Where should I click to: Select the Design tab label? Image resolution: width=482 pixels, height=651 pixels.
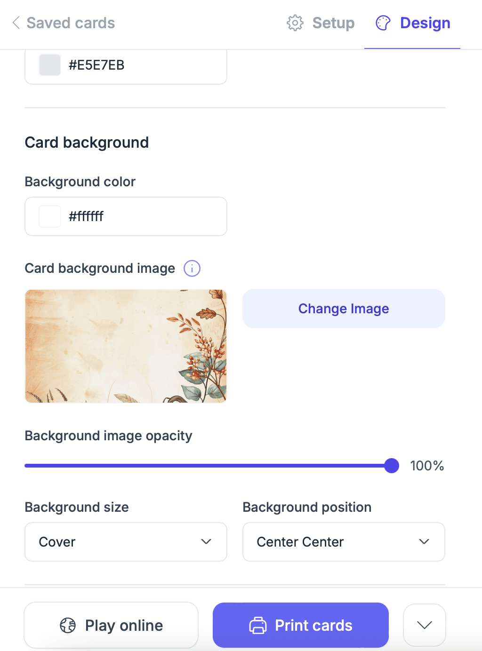[425, 23]
